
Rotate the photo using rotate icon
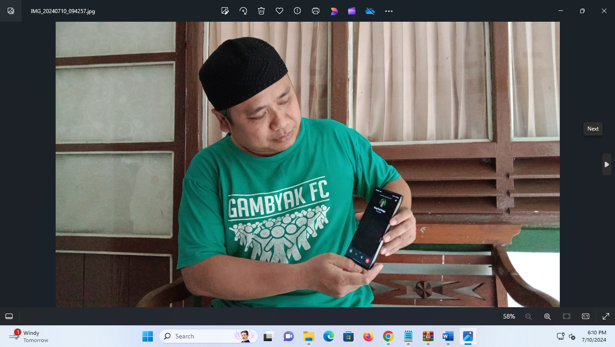243,11
